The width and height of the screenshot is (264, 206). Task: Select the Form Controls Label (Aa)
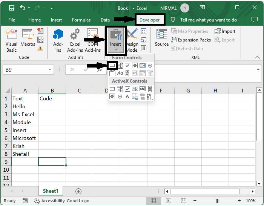pos(120,73)
